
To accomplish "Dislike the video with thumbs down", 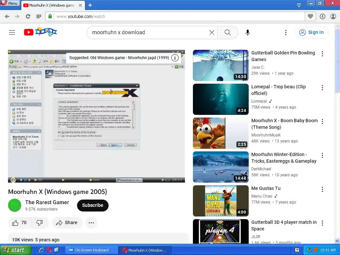I will (x=40, y=223).
